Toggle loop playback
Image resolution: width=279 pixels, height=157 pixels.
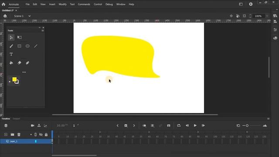(179, 126)
